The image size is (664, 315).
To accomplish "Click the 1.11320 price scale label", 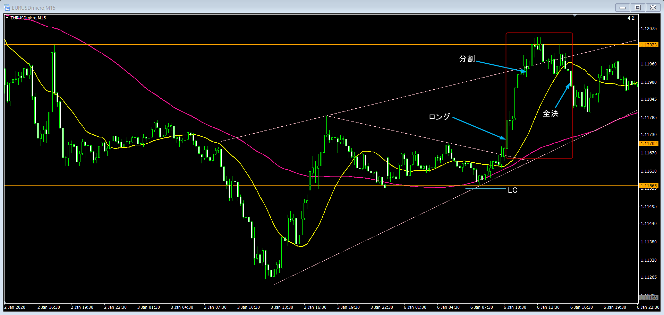I will click(x=648, y=260).
